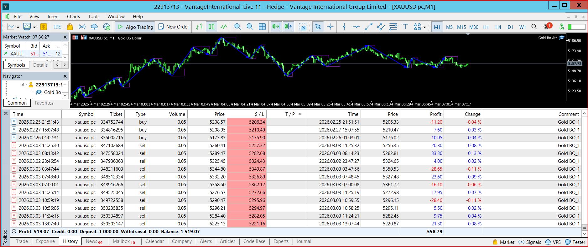This screenshot has height=247, width=588.
Task: Expand the history summary row plus icon
Action: tap(14, 232)
